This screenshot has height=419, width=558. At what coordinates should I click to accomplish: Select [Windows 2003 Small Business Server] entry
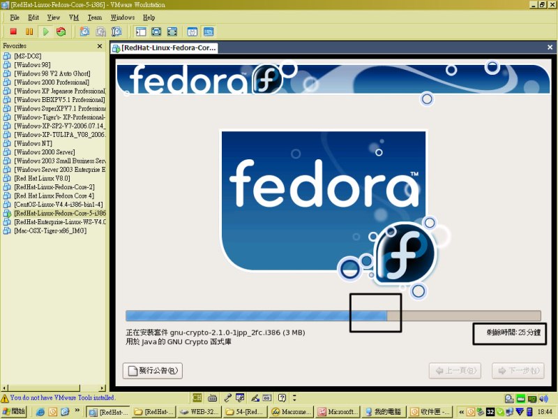click(x=54, y=161)
